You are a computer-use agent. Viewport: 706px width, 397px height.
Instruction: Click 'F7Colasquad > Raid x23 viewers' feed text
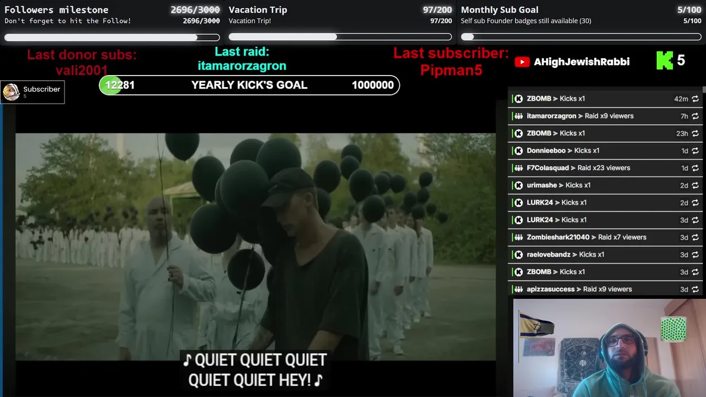point(579,168)
